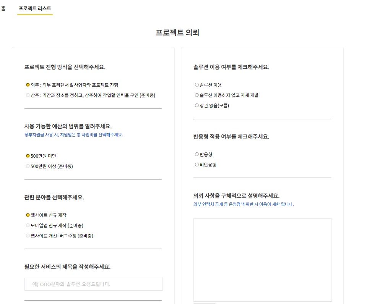Viewport: 369px width, 304px height.
Task: Click the 정부지원금 사용 시 blue notice text
Action: (x=74, y=135)
